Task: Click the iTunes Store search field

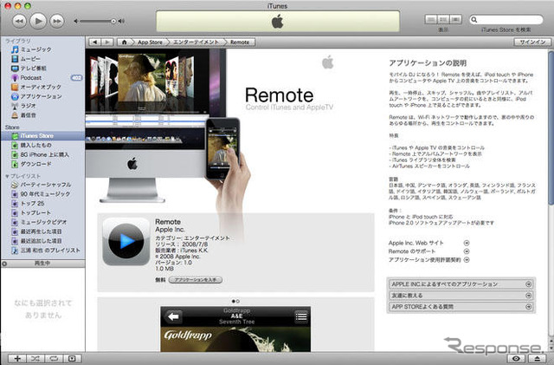Action: coord(506,19)
